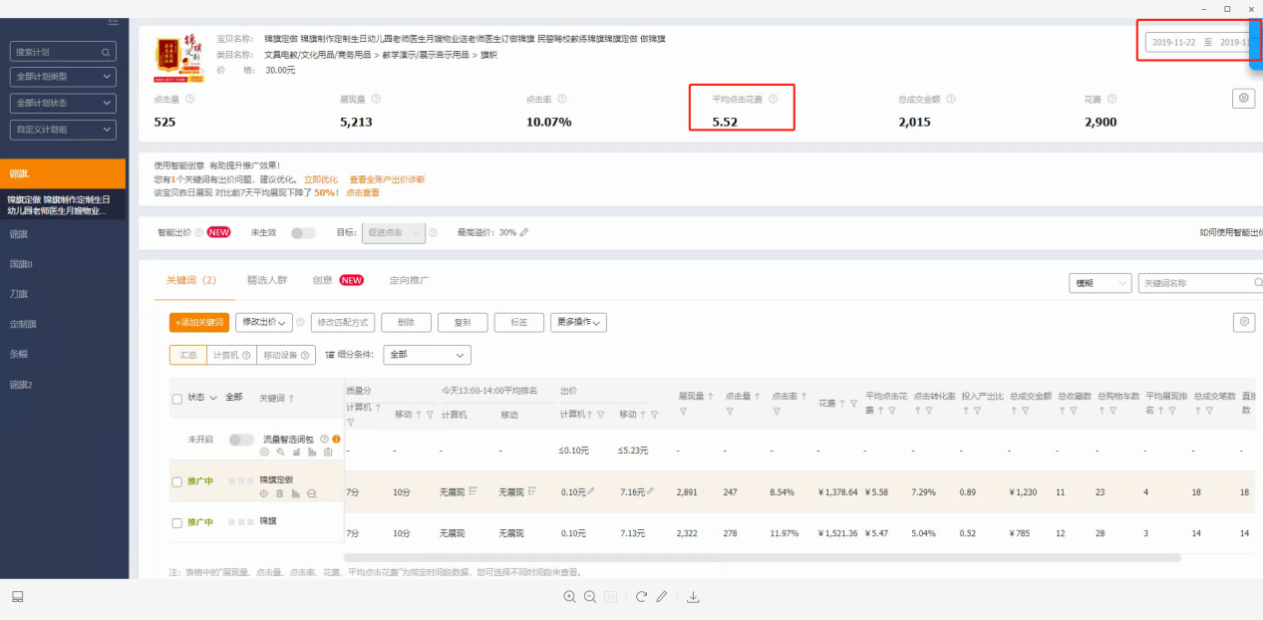Click the zoom out magnifier icon
Image resolution: width=1263 pixels, height=620 pixels.
(590, 597)
